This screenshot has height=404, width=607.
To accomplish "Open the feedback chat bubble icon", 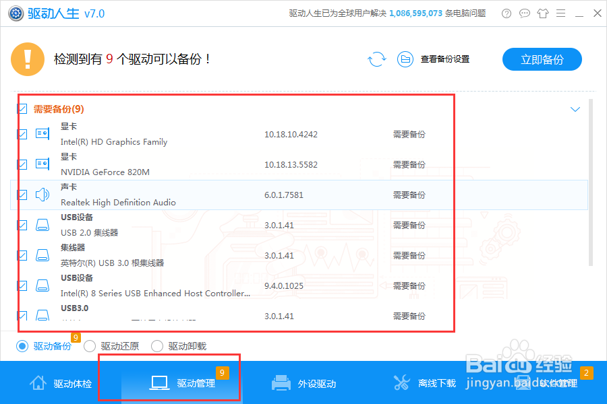I will (x=525, y=13).
